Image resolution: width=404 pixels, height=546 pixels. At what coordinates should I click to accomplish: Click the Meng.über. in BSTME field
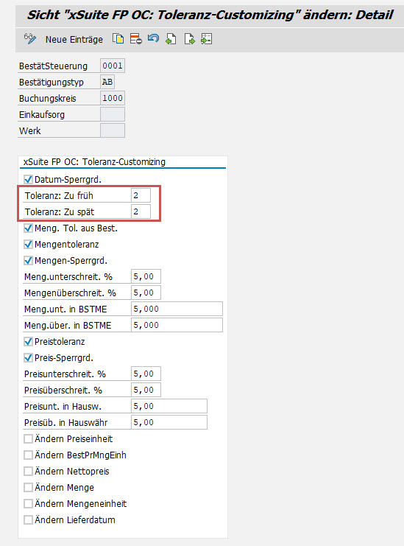(177, 325)
